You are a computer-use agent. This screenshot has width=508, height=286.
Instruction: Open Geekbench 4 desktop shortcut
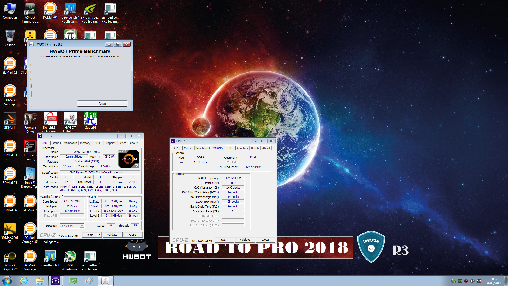point(70,13)
